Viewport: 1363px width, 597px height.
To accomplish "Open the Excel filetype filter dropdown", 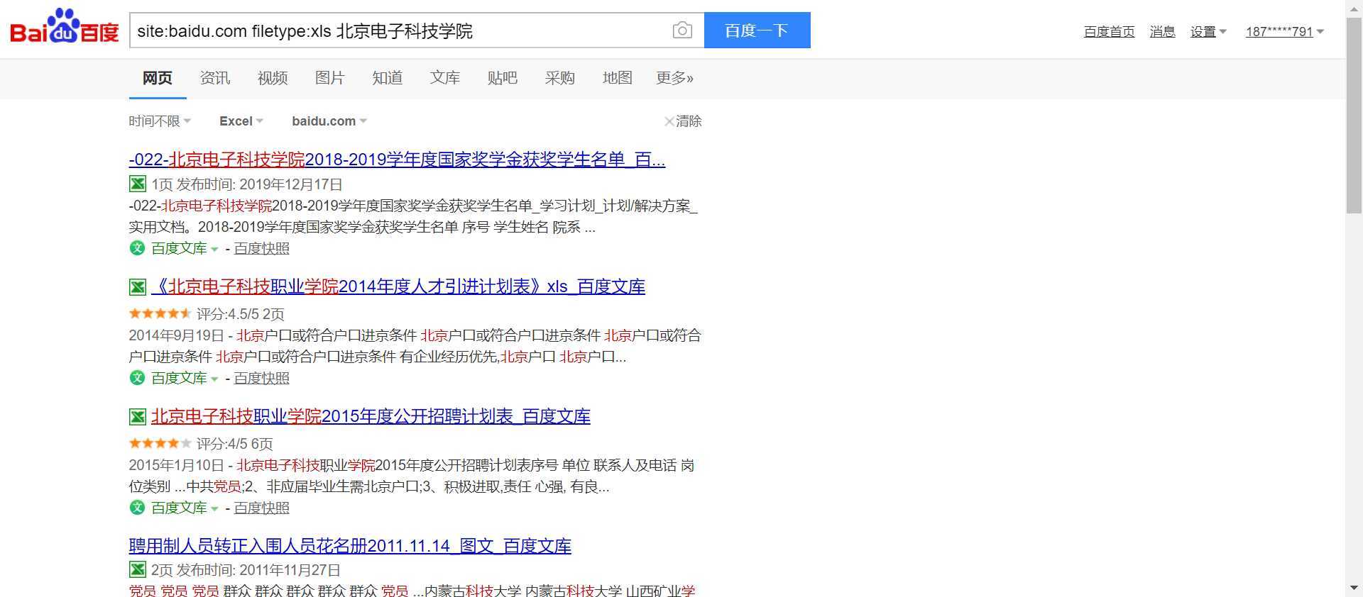I will coord(241,121).
